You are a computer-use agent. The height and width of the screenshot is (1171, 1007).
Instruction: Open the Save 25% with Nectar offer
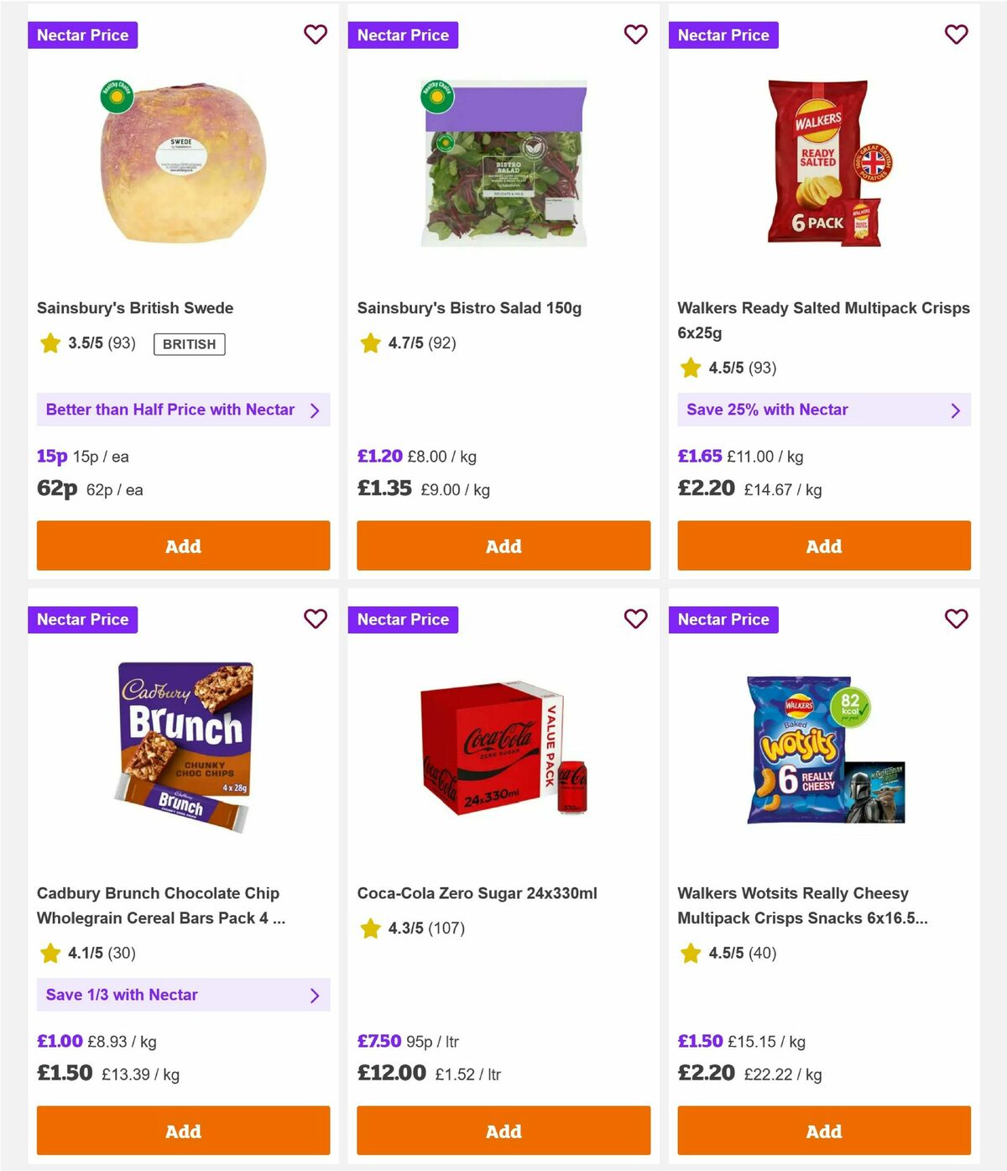pos(823,410)
